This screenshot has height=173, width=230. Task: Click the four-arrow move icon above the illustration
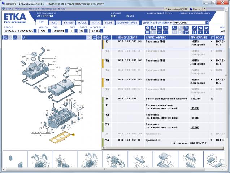(99, 37)
